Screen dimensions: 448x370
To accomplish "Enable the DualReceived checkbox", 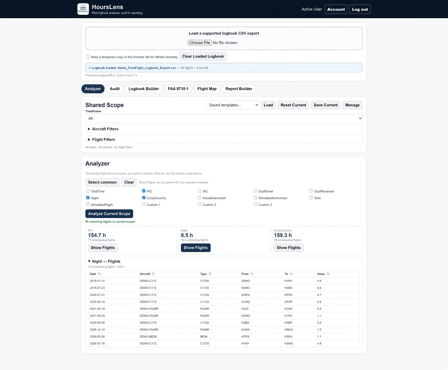I will (x=311, y=191).
